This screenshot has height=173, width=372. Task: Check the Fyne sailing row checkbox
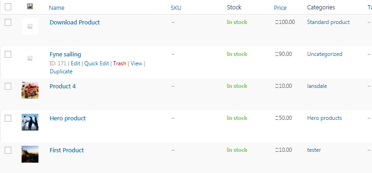[x=8, y=55]
